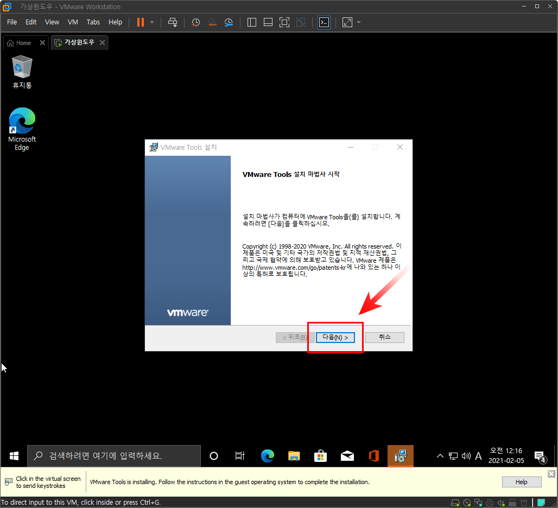The image size is (558, 508).
Task: Open the guest Windows Start menu
Action: (14, 456)
